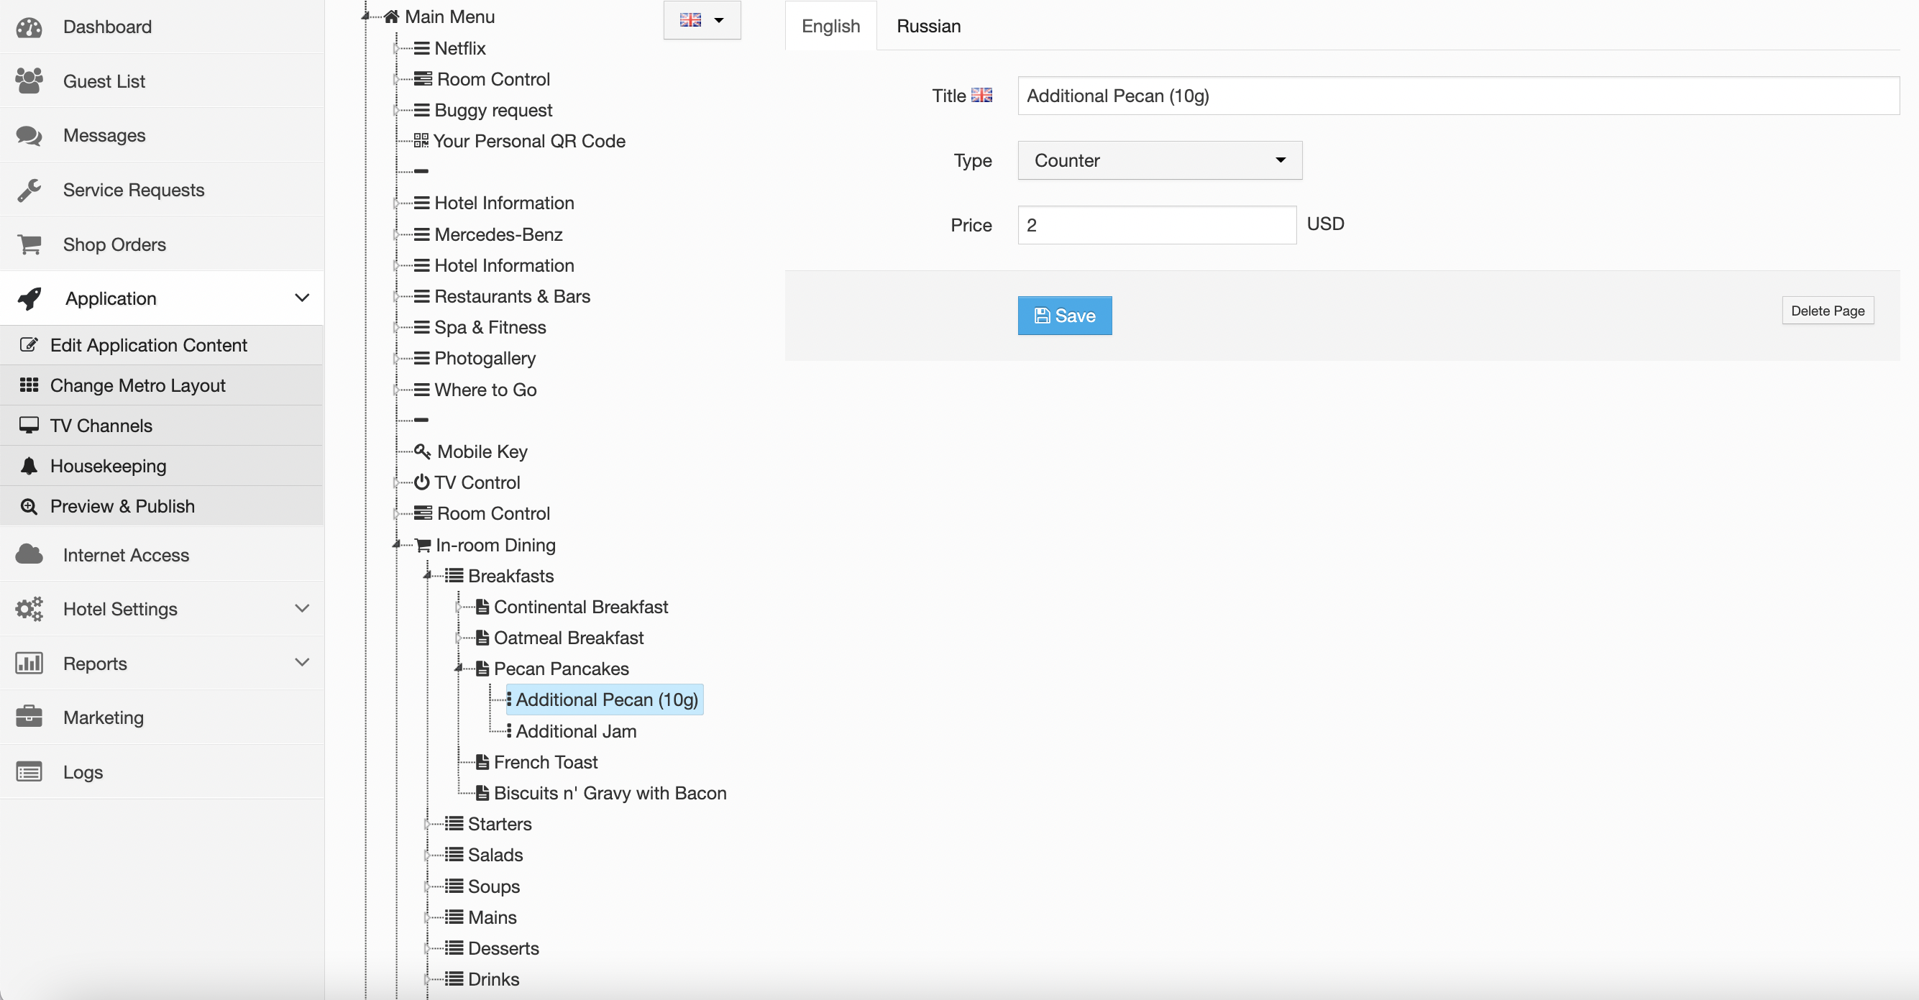Select Additional Jam in the tree

click(x=575, y=731)
